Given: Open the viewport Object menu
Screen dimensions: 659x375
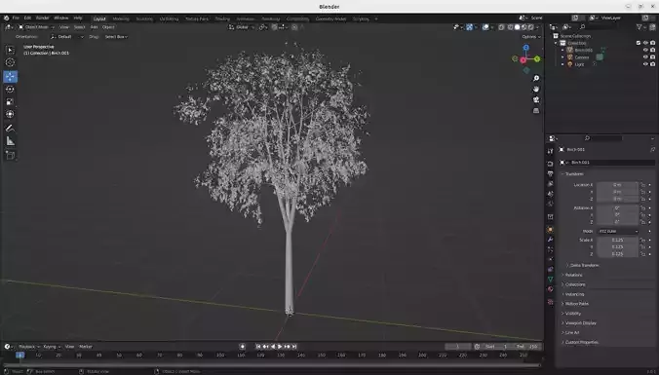Looking at the screenshot, I should coord(108,27).
